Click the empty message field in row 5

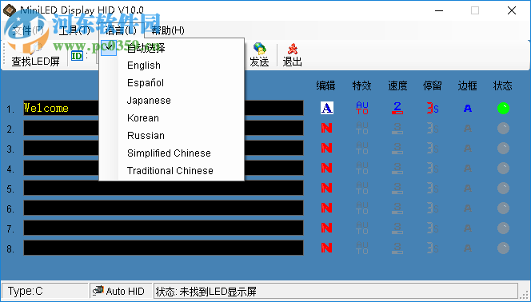[x=163, y=188]
